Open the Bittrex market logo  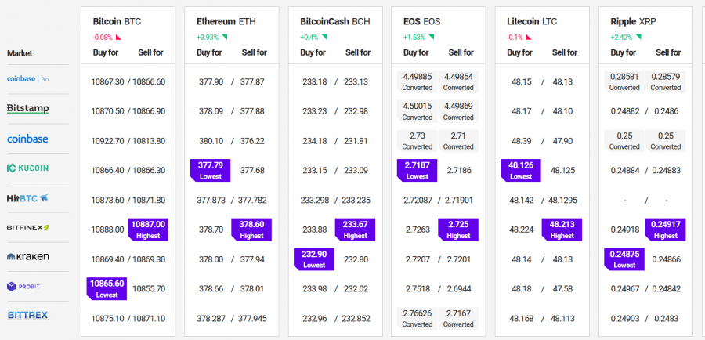(28, 315)
